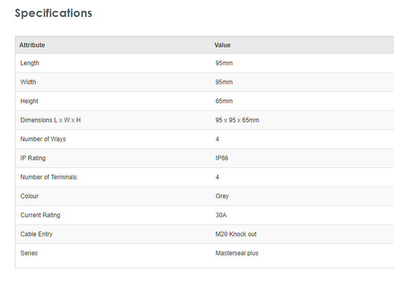
Task: Select the Grey colour value
Action: click(222, 196)
